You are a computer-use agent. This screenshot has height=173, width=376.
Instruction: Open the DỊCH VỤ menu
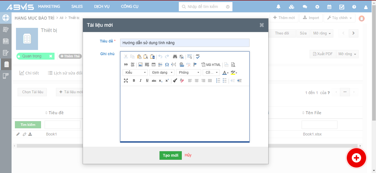point(102,6)
